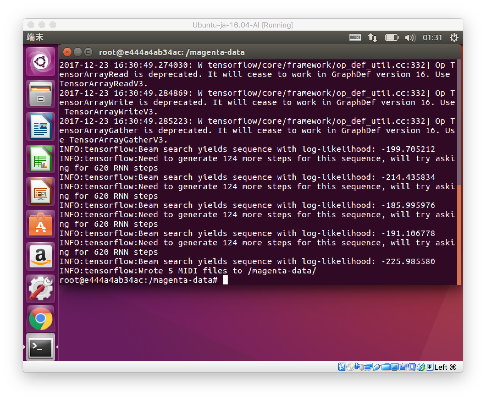Click VirtualBox optical disc status icon
The image size is (486, 400).
(x=350, y=367)
